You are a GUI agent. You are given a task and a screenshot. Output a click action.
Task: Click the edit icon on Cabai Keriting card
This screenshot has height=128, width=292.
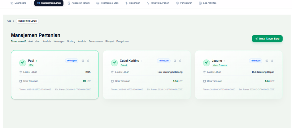pyautogui.click(x=175, y=61)
